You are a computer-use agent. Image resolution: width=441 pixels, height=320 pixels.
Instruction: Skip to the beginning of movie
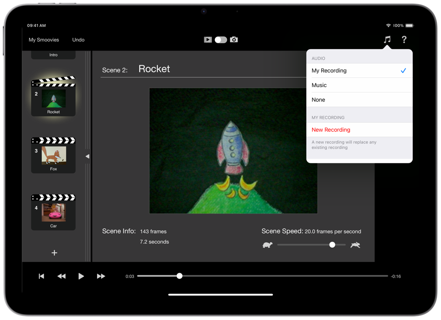click(x=41, y=276)
